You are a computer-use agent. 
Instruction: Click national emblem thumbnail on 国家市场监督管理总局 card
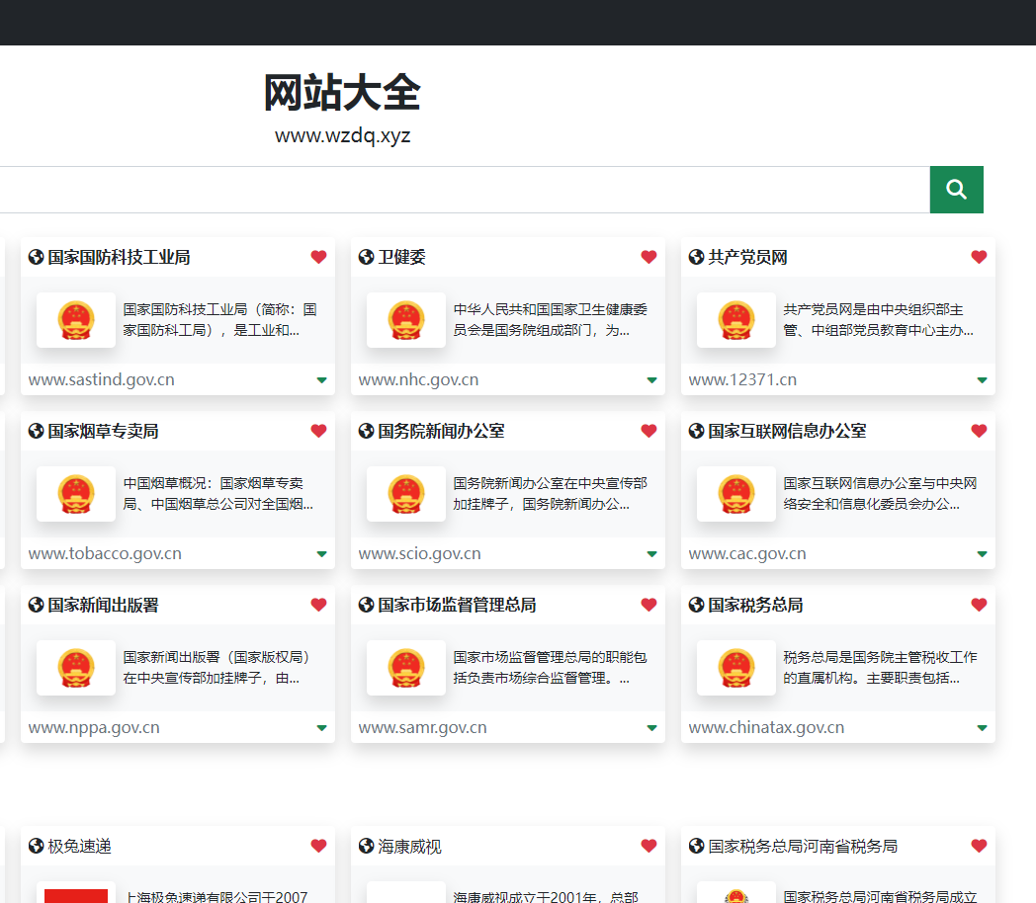click(x=406, y=668)
